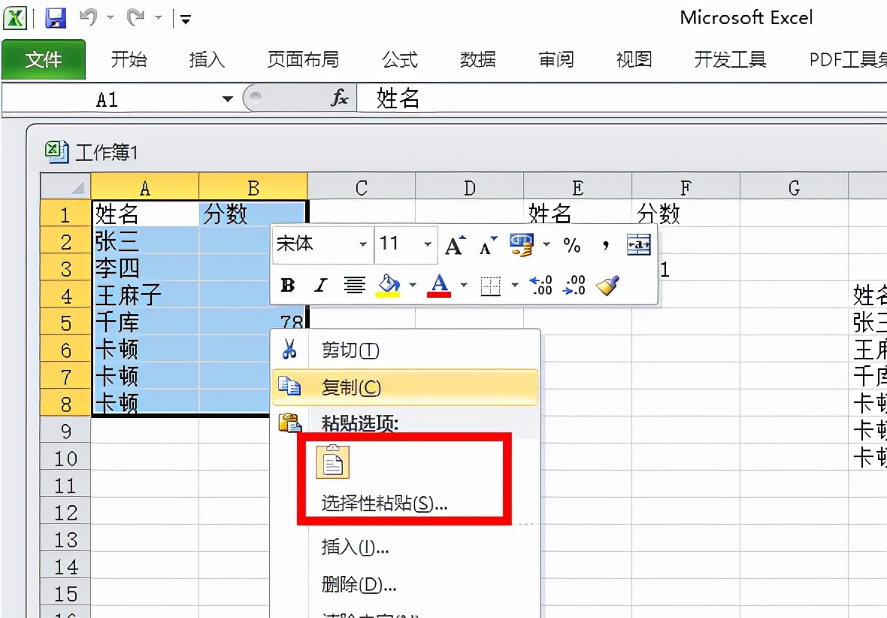Choose 复制(C) in context menu

click(406, 388)
